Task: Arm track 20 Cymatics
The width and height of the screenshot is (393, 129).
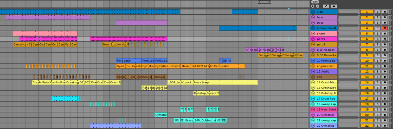Action: coord(384,115)
